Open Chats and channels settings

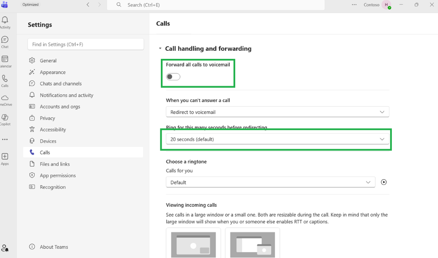61,84
